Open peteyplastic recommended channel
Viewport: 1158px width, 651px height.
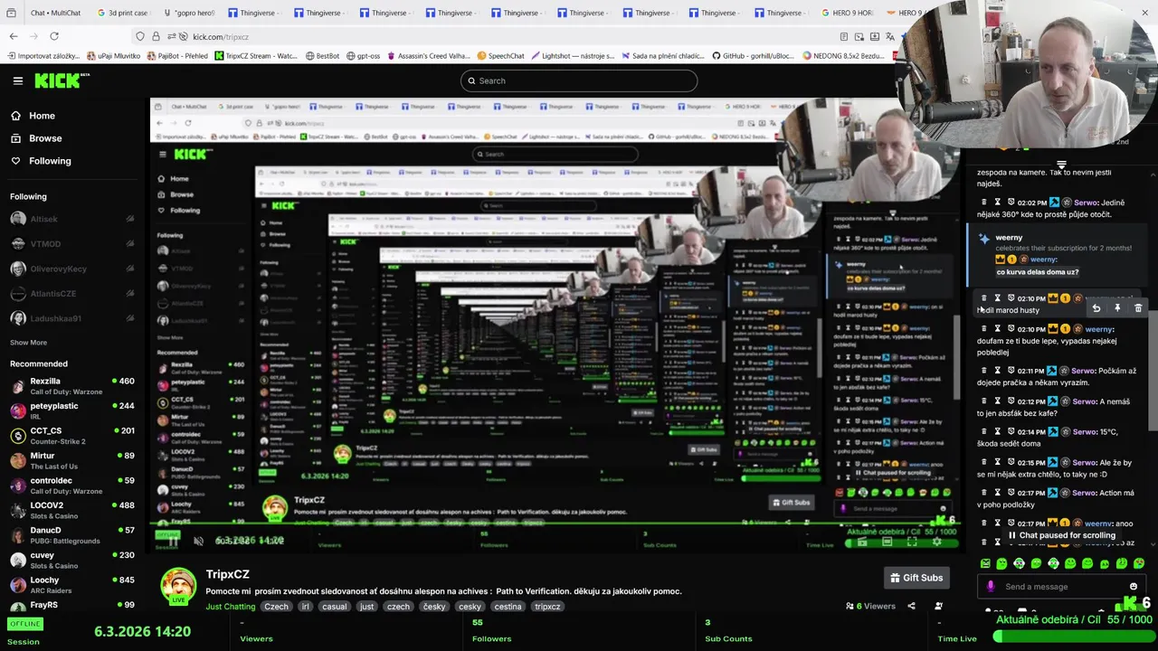point(72,410)
